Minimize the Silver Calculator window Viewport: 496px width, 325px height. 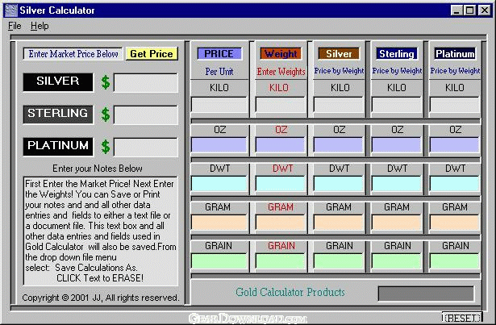(456, 10)
